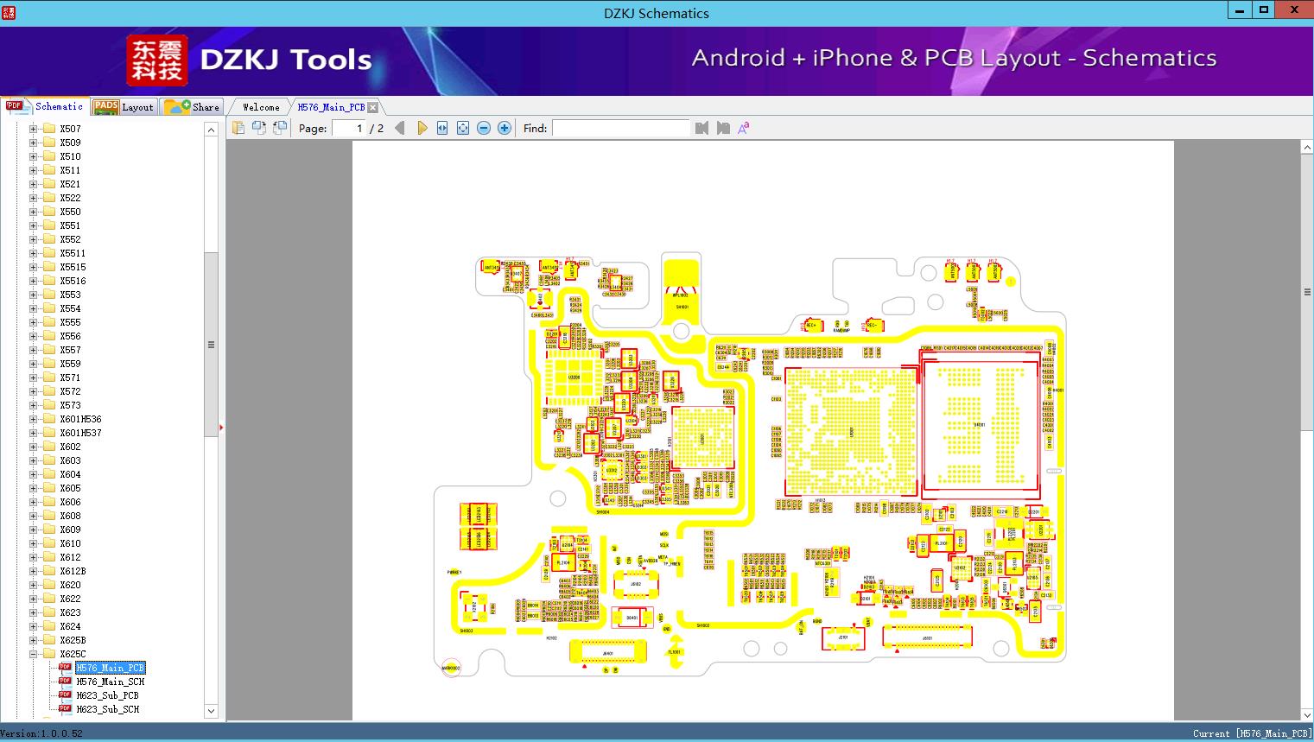The width and height of the screenshot is (1314, 742).
Task: Open the Welcome tab
Action: [x=260, y=107]
